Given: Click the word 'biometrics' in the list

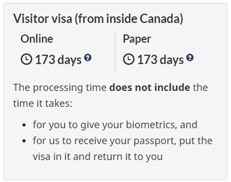Looking at the screenshot, I should click(151, 125).
